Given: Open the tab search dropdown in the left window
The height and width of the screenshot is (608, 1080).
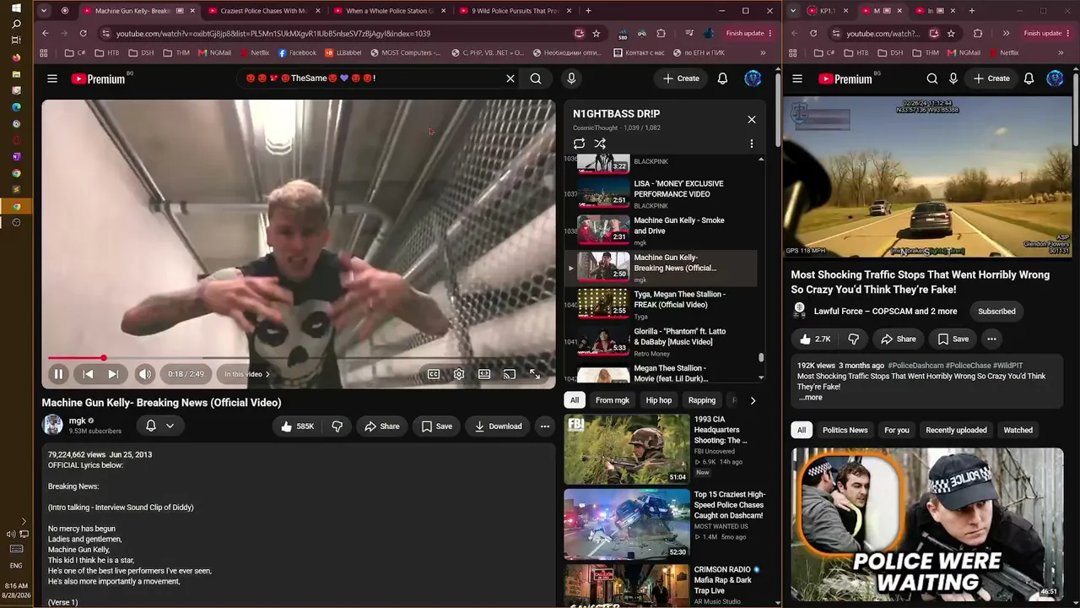Looking at the screenshot, I should click(x=46, y=11).
